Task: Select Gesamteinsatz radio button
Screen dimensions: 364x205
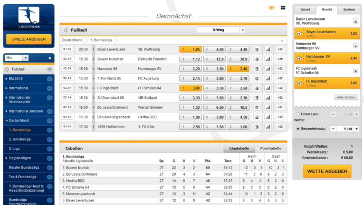Action: pyautogui.click(x=298, y=129)
